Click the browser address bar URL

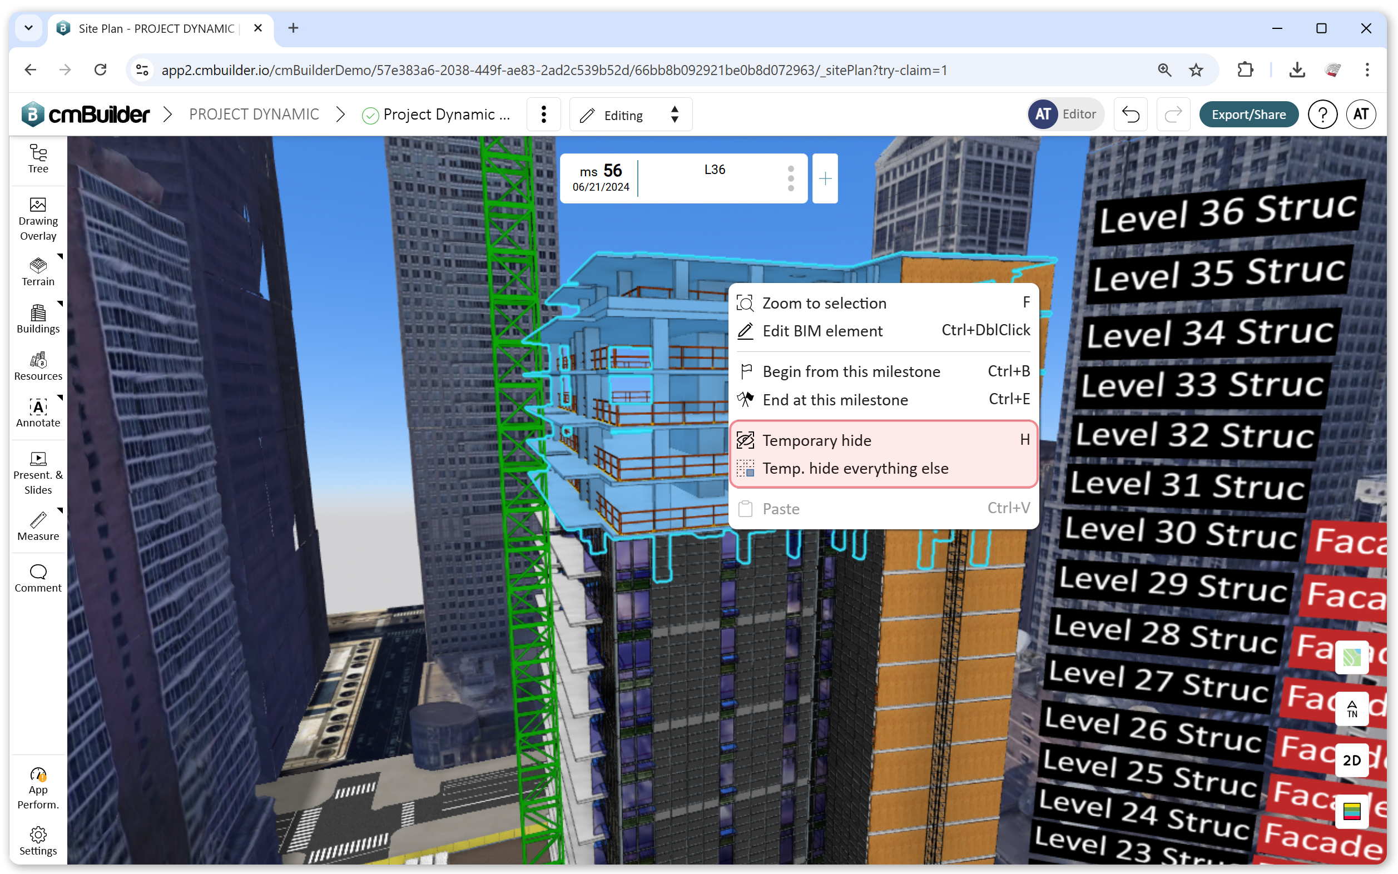554,70
